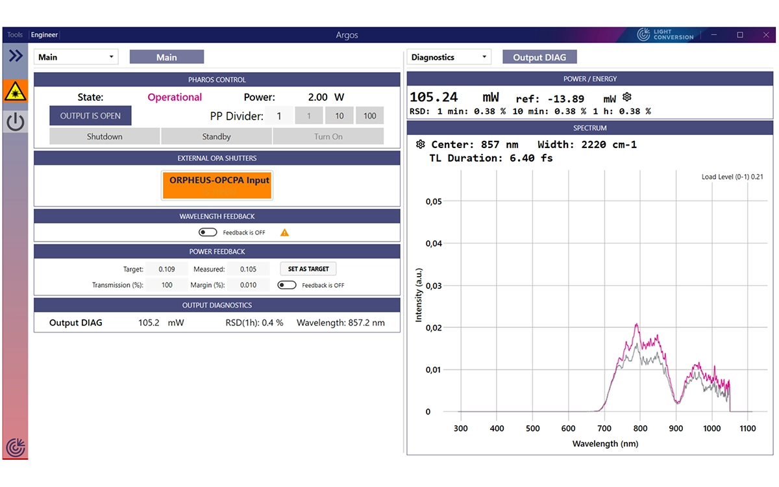Set PP Divider preset to 100
779x487 pixels.
click(x=369, y=116)
